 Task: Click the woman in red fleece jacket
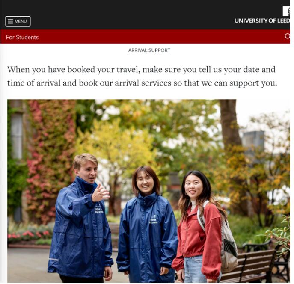[x=199, y=227]
